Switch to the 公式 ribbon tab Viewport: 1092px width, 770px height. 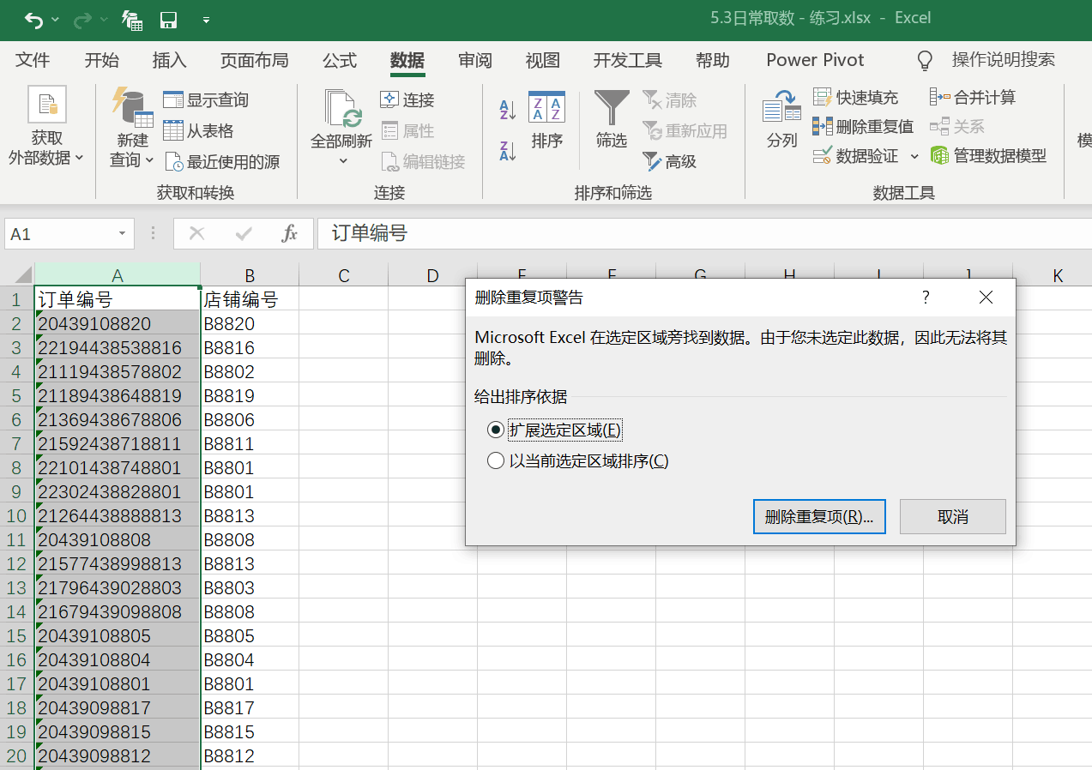(339, 60)
